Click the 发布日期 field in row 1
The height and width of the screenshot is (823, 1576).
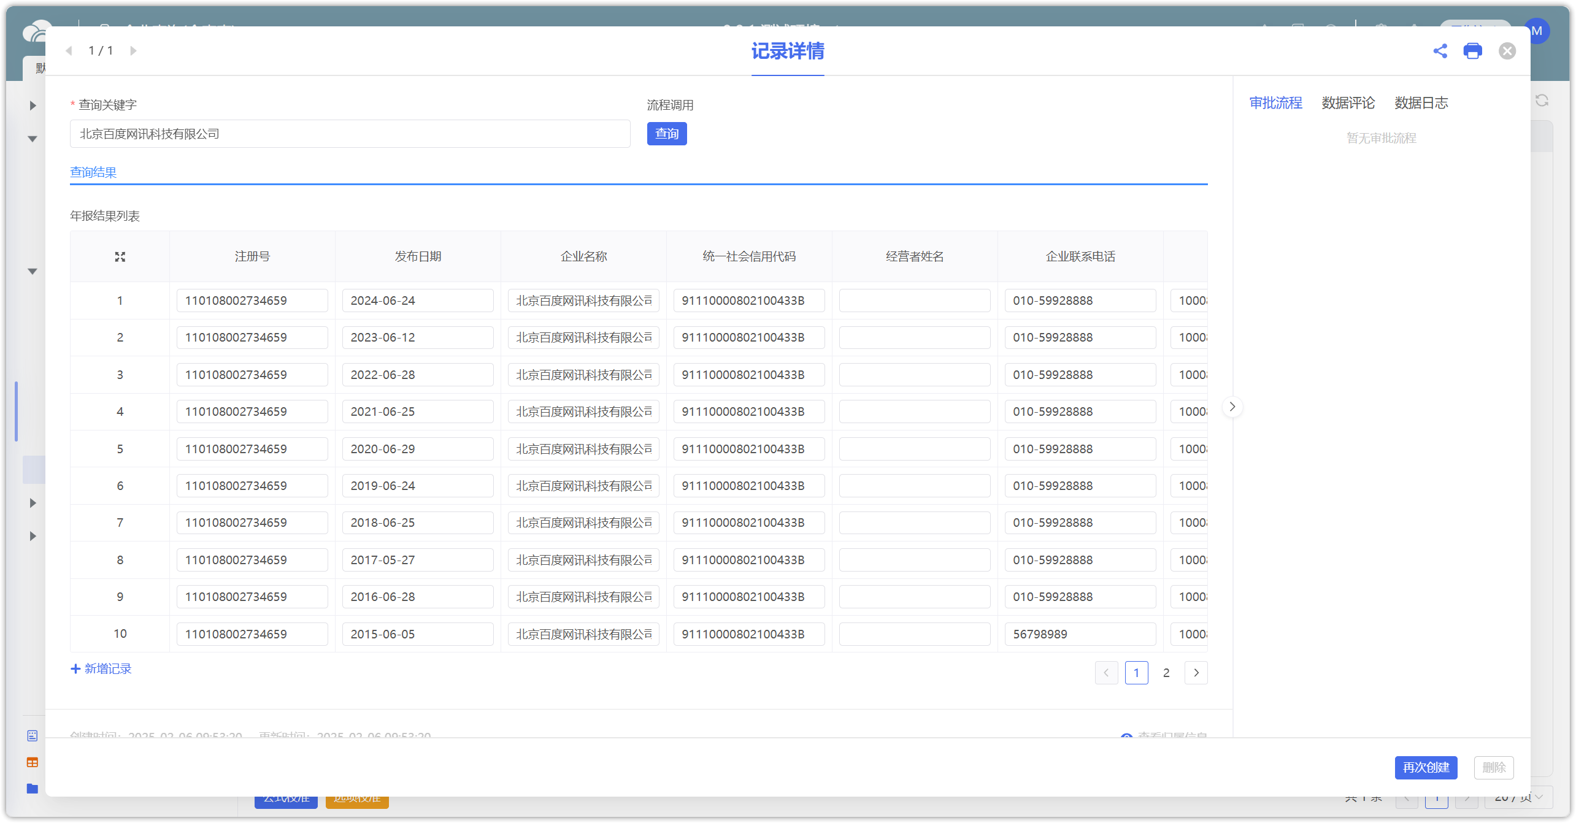(x=417, y=300)
